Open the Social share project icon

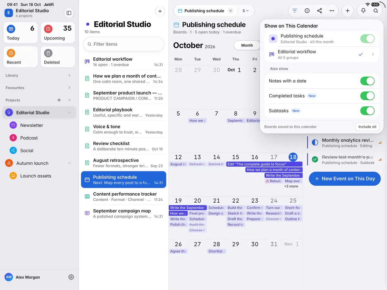(13, 150)
